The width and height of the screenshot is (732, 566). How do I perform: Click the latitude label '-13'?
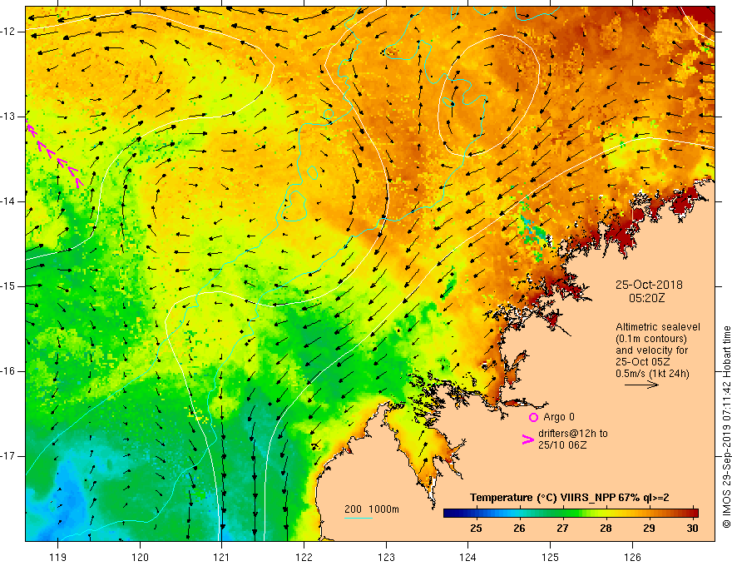pyautogui.click(x=9, y=117)
